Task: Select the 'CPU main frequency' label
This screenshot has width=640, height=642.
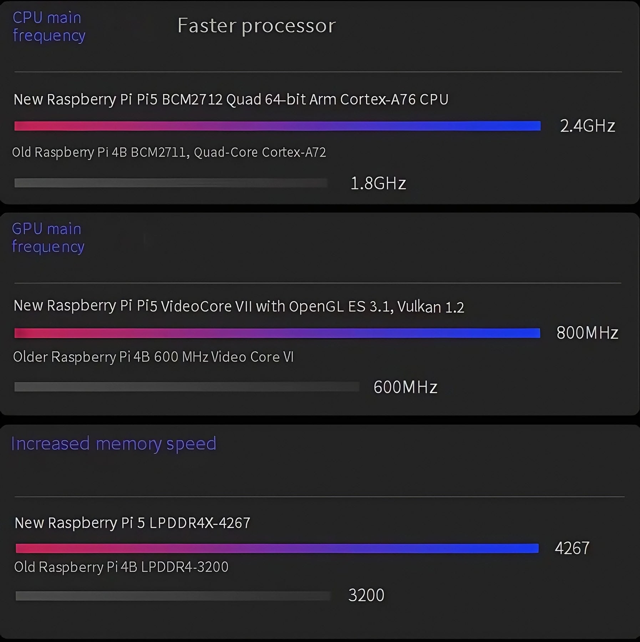Action: pos(49,27)
